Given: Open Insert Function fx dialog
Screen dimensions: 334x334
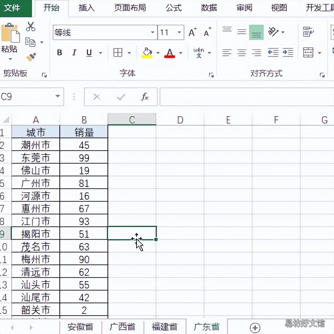Looking at the screenshot, I should tap(145, 97).
